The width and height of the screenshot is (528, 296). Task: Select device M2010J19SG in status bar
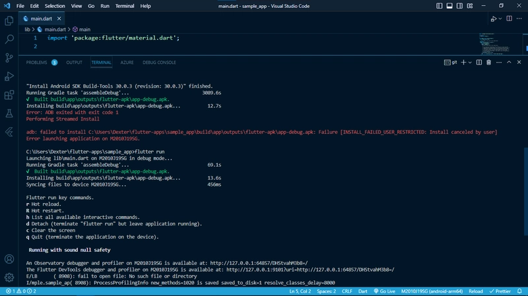pos(432,291)
